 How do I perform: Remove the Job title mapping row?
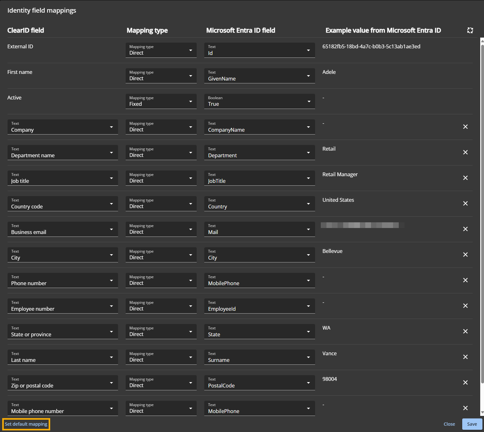tap(465, 178)
